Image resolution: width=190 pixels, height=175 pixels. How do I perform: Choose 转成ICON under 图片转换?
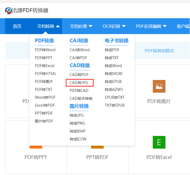pos(78,139)
